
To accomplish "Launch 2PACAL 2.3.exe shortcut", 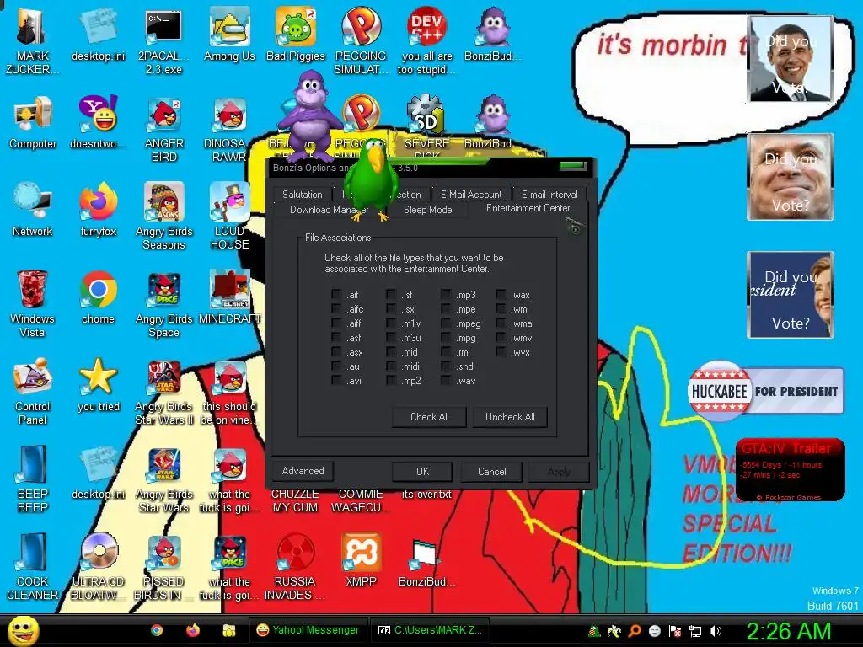I will [x=163, y=40].
